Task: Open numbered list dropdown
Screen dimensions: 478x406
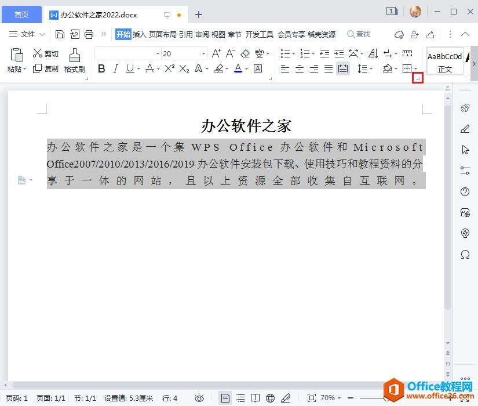Action: pyautogui.click(x=313, y=54)
